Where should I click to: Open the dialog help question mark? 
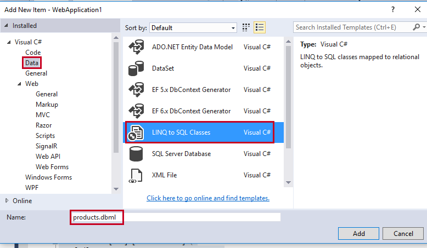392,9
